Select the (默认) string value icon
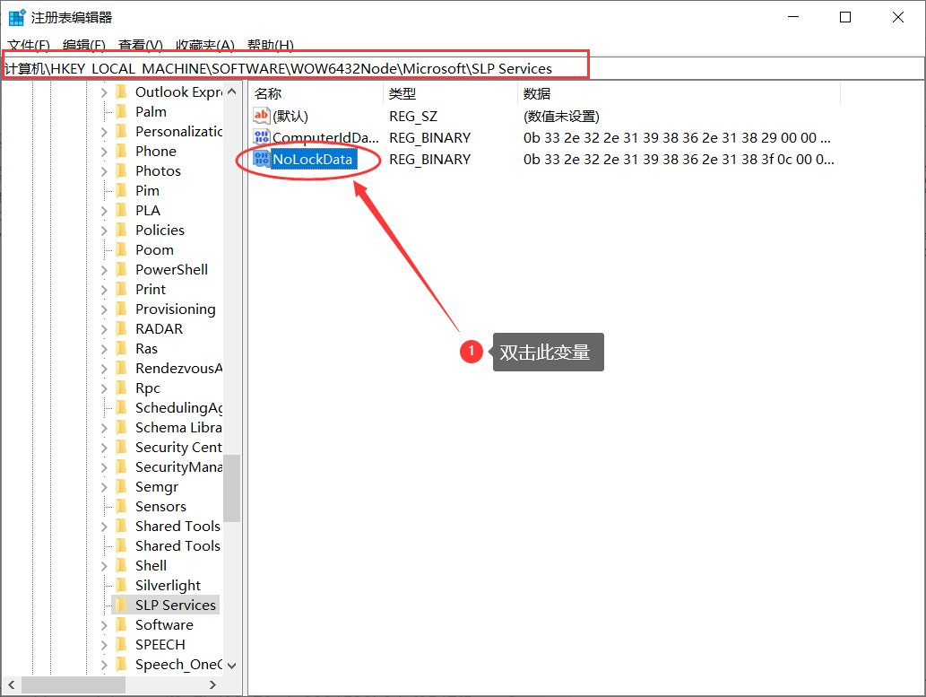 coord(261,116)
